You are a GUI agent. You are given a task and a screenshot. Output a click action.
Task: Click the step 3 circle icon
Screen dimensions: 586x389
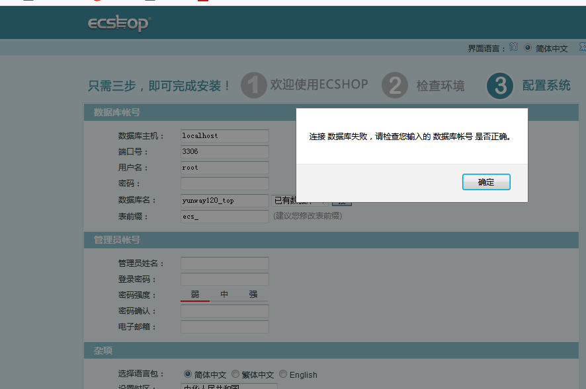pos(499,85)
